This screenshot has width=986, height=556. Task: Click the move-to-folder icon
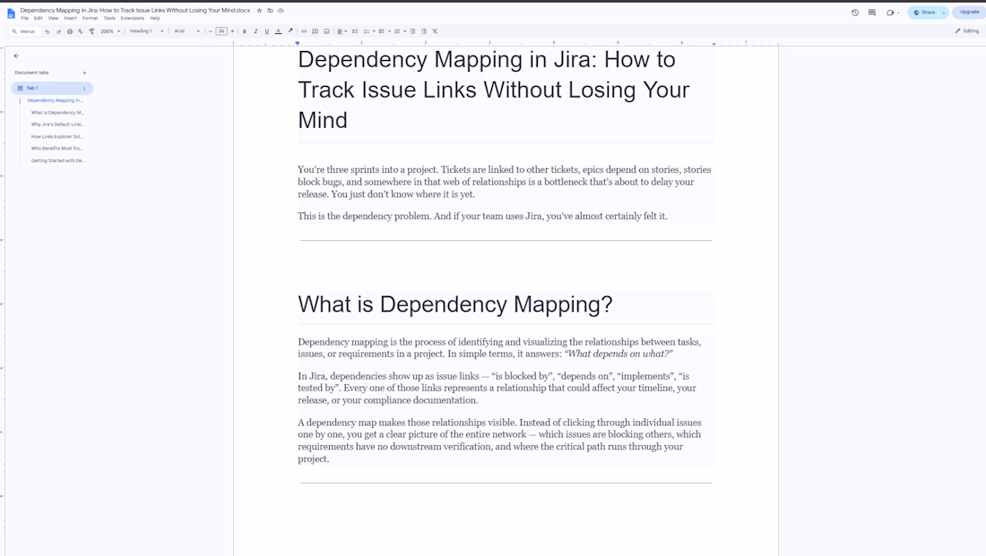270,11
